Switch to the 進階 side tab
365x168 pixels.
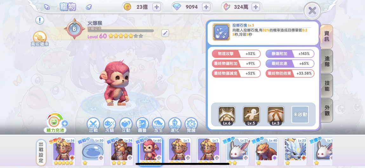click(327, 61)
